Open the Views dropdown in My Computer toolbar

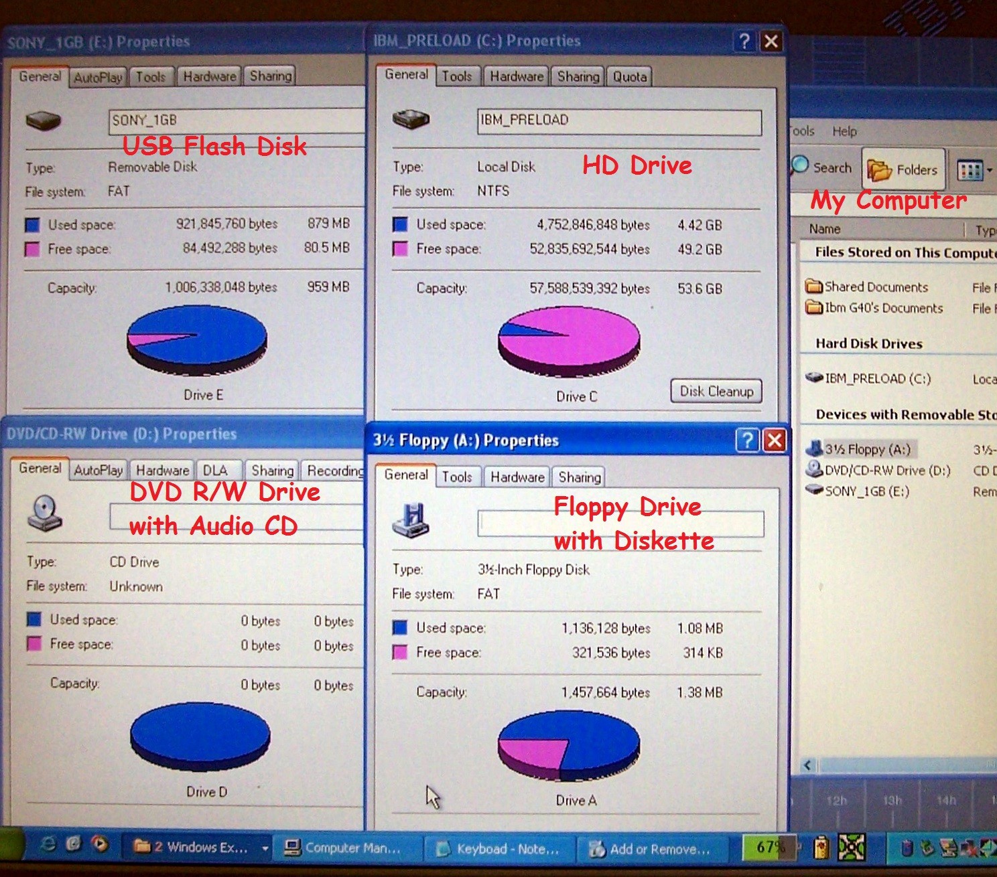[x=974, y=170]
